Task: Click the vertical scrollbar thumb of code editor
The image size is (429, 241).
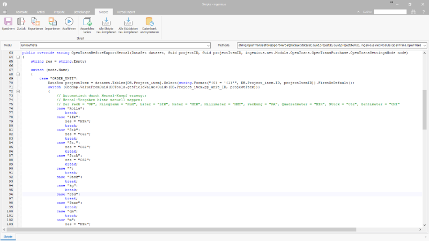Action: click(424, 109)
